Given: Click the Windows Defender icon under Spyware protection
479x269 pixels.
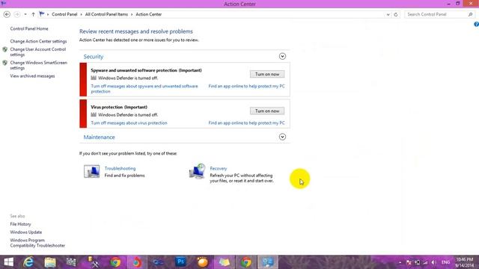Looking at the screenshot, I should [94, 78].
